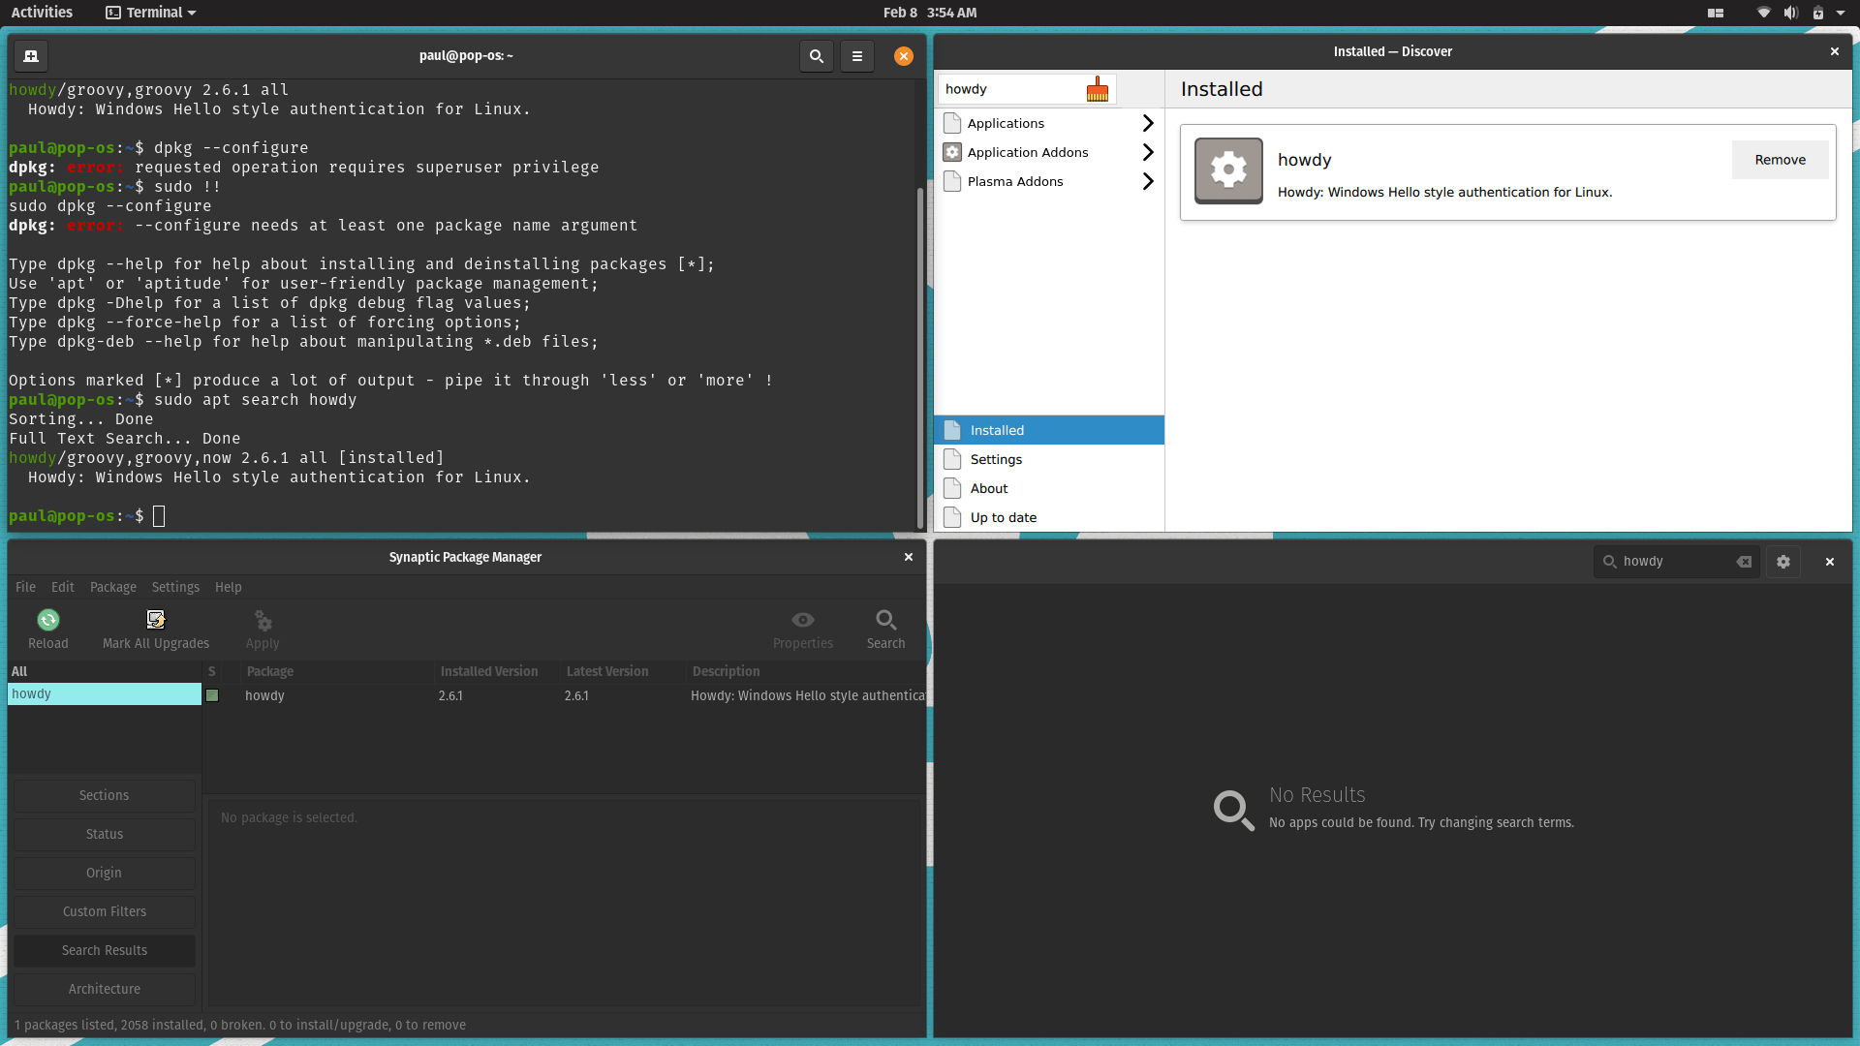Expand the Application Addons category
Image resolution: width=1860 pixels, height=1046 pixels.
(x=1148, y=152)
